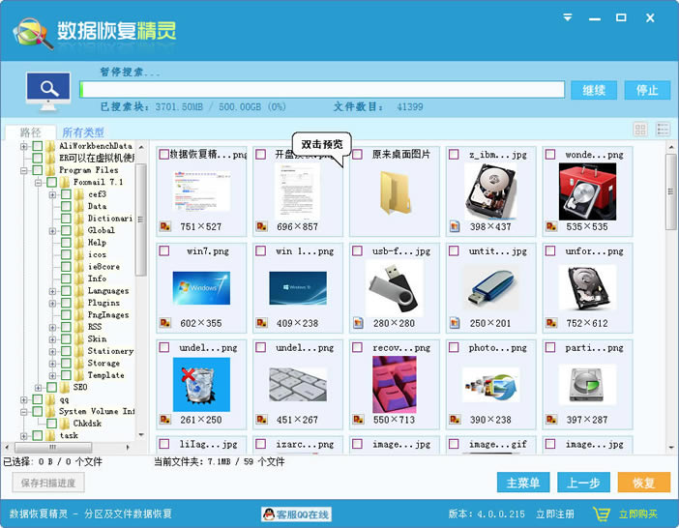679x528 pixels.
Task: Select the Template folder in tree
Action: 105,375
